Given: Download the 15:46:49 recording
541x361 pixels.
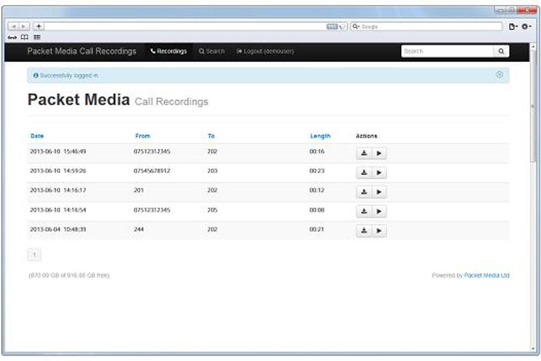Looking at the screenshot, I should pos(364,153).
